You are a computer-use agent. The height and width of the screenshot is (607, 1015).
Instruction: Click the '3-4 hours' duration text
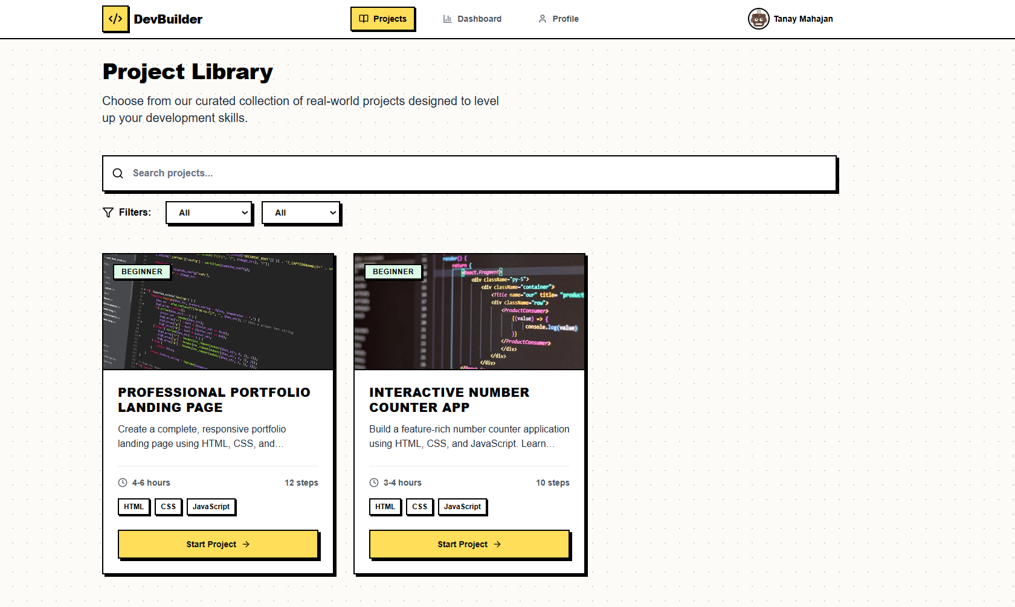402,483
